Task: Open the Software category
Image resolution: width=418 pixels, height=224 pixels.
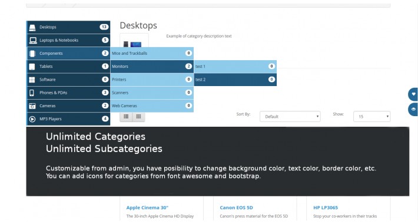Action: pyautogui.click(x=68, y=80)
